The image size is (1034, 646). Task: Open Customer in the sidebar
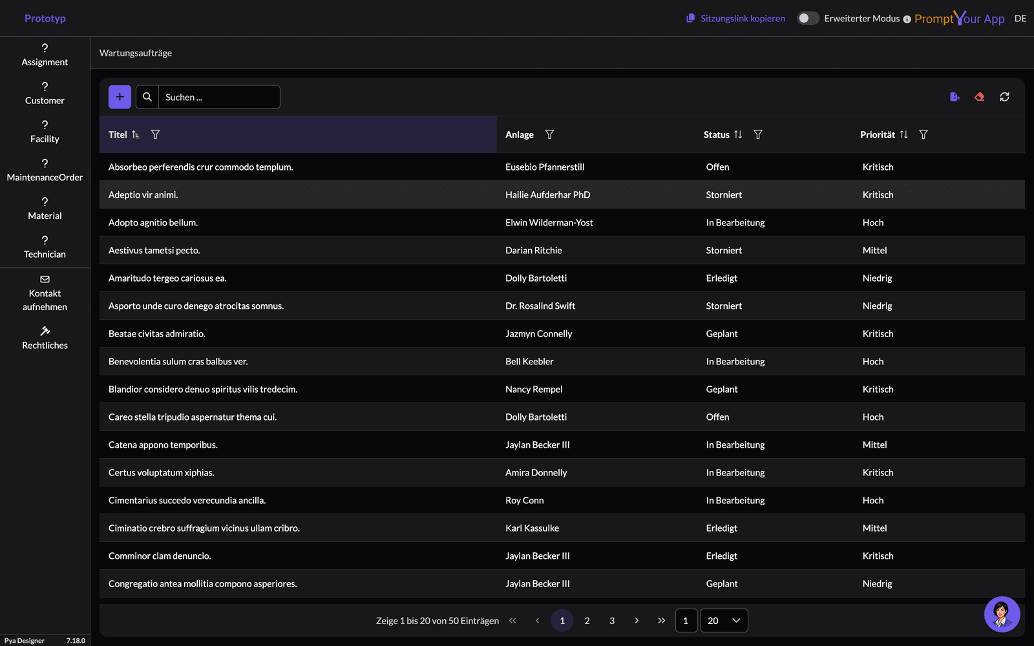pos(45,94)
